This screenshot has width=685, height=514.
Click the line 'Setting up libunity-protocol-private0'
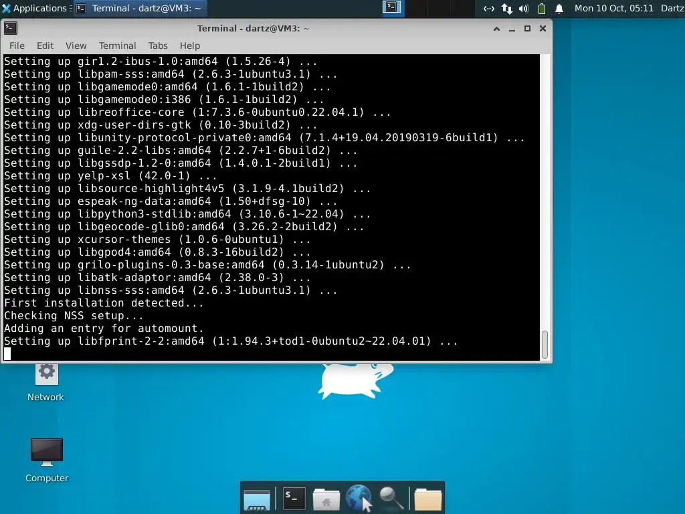[x=264, y=138]
